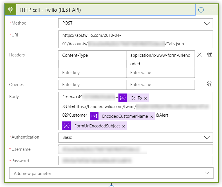Click the URI input field
The height and width of the screenshot is (187, 222).
[x=135, y=39]
